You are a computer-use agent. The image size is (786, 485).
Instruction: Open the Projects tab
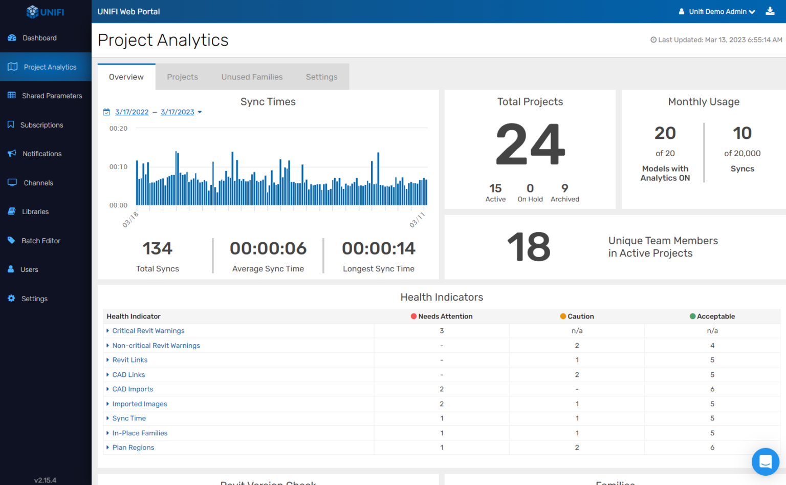point(182,76)
